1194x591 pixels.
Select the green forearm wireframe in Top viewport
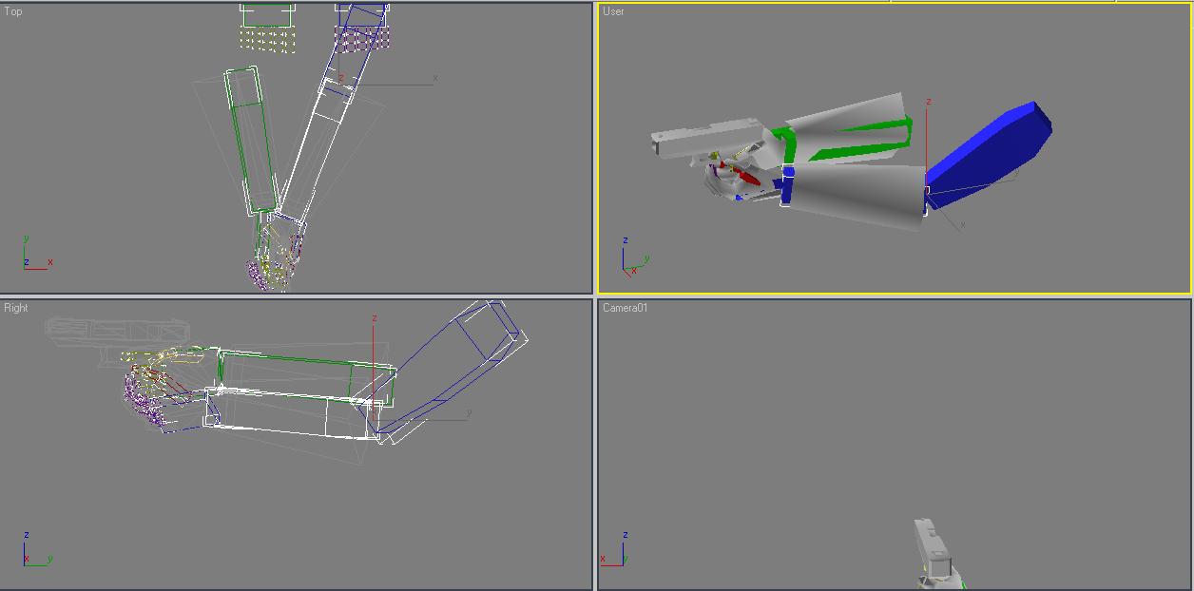pyautogui.click(x=251, y=141)
